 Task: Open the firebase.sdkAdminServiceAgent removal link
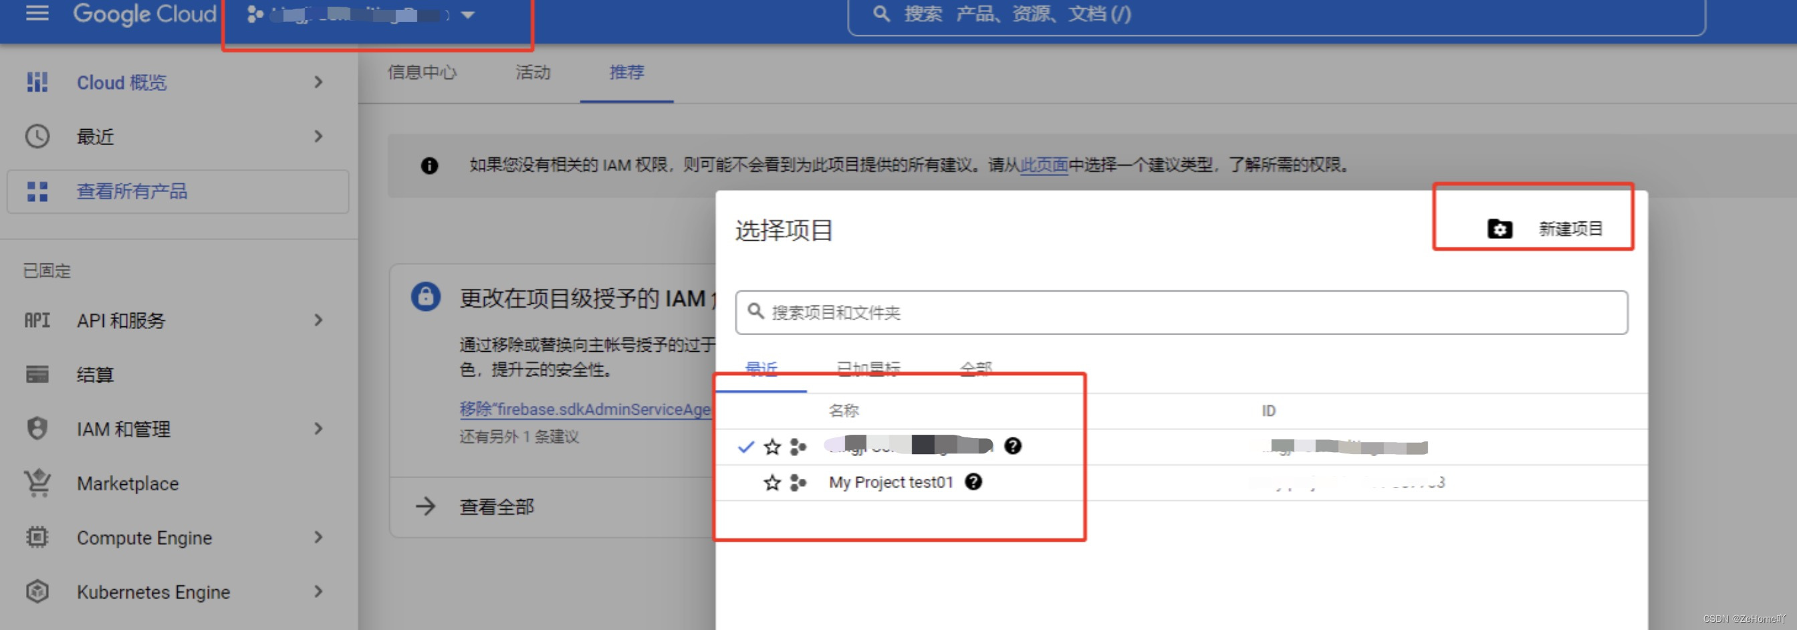pos(585,409)
